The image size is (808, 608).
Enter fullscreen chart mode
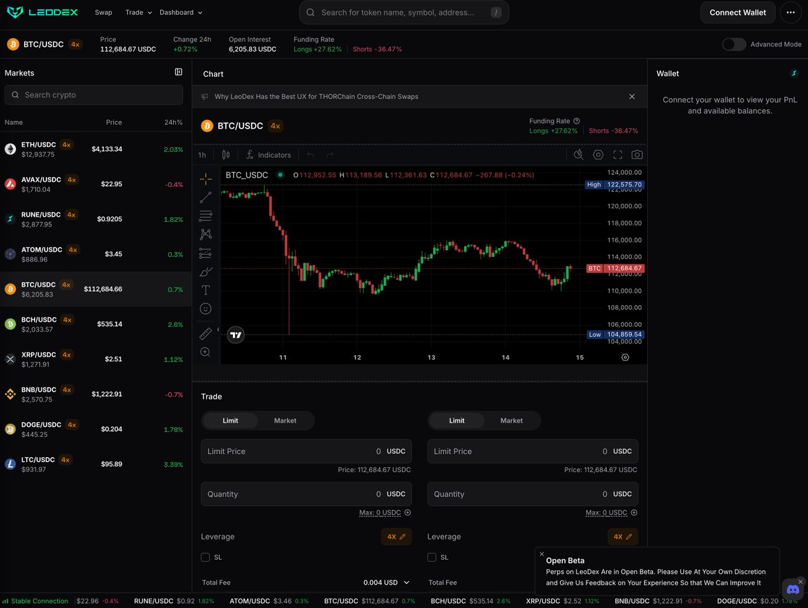pos(617,155)
